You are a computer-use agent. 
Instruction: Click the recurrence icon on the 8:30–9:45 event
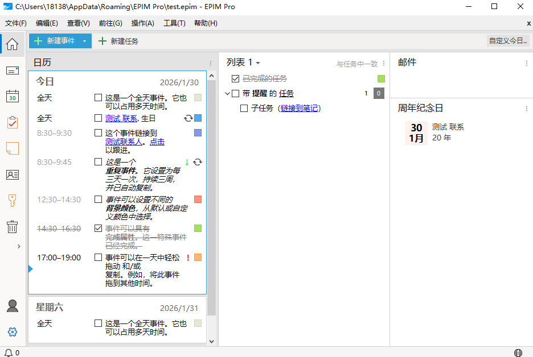click(x=198, y=162)
